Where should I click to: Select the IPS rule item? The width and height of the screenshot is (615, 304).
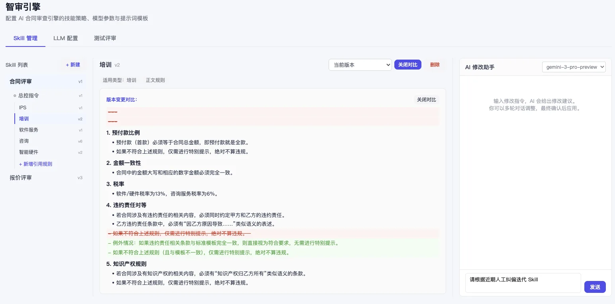50,108
